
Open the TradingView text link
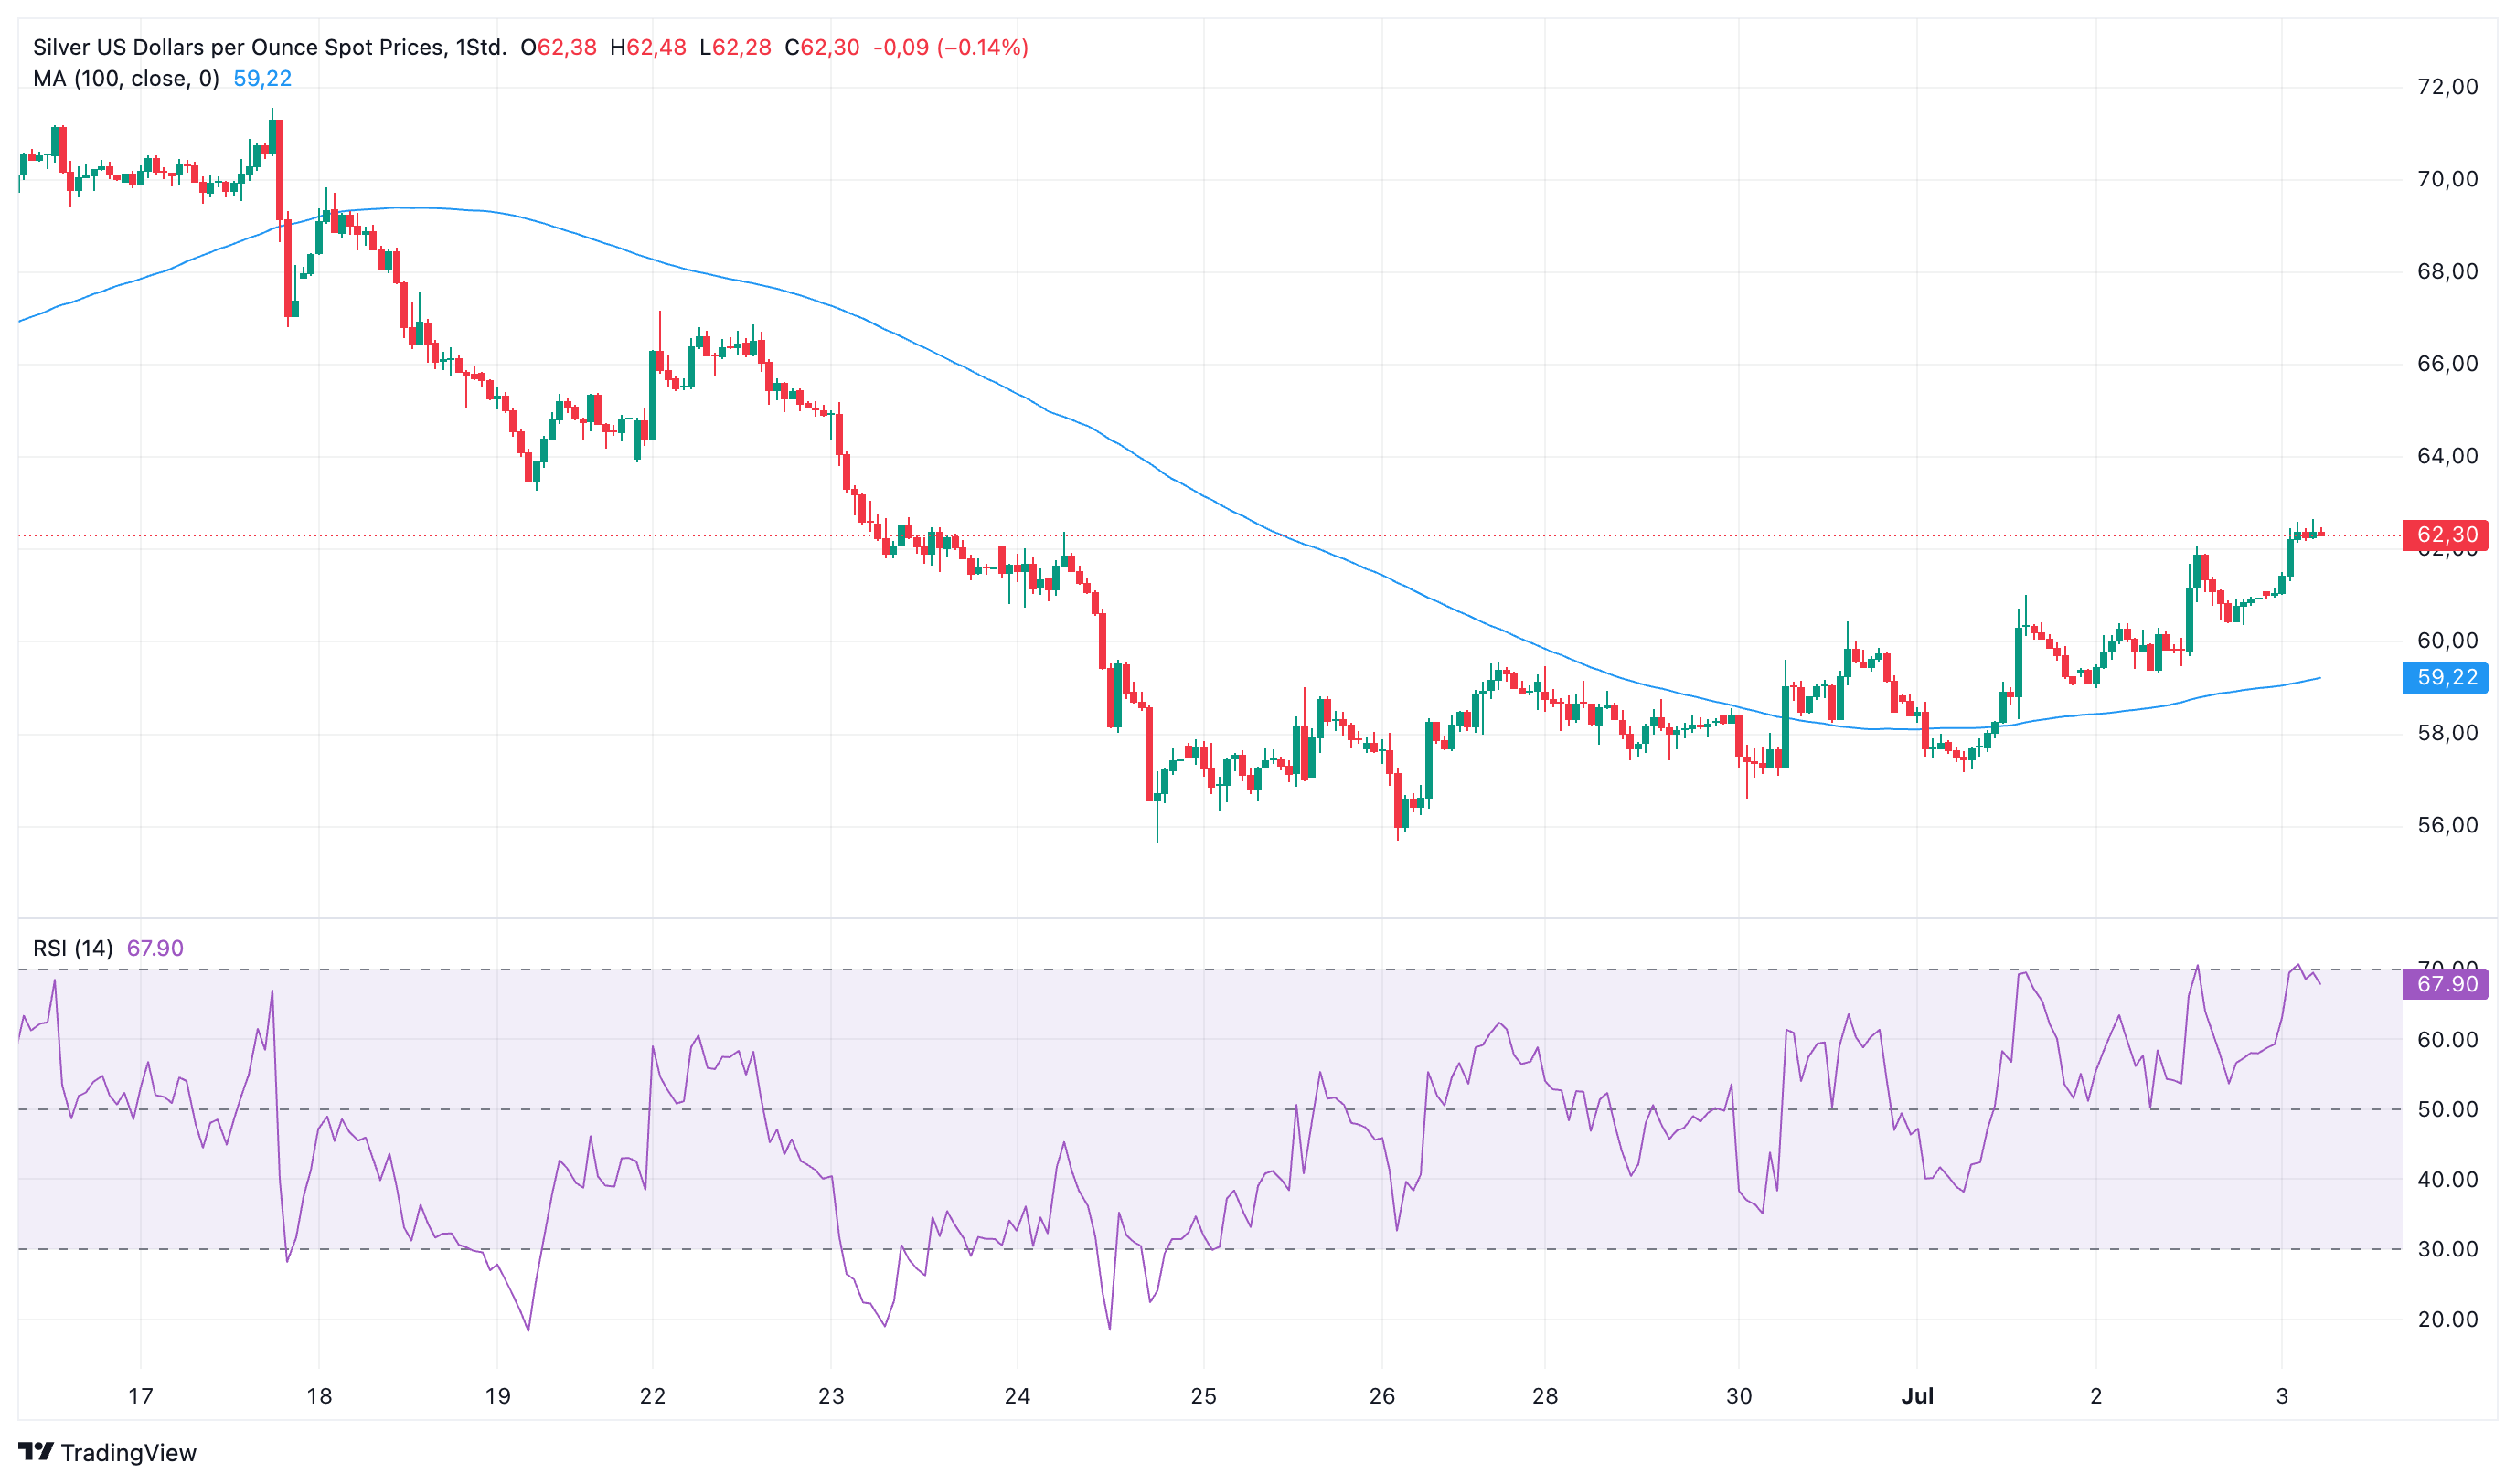pos(128,1452)
